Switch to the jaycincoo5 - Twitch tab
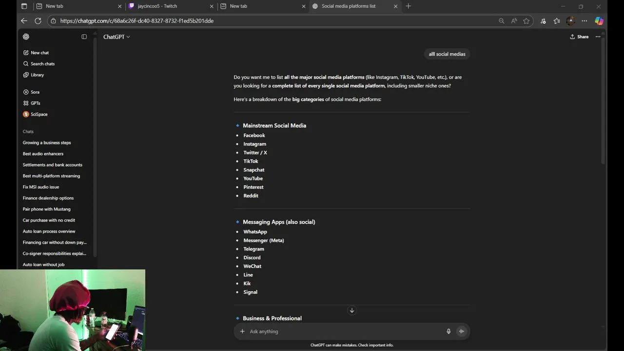Screen dimensions: 624x351 171,6
